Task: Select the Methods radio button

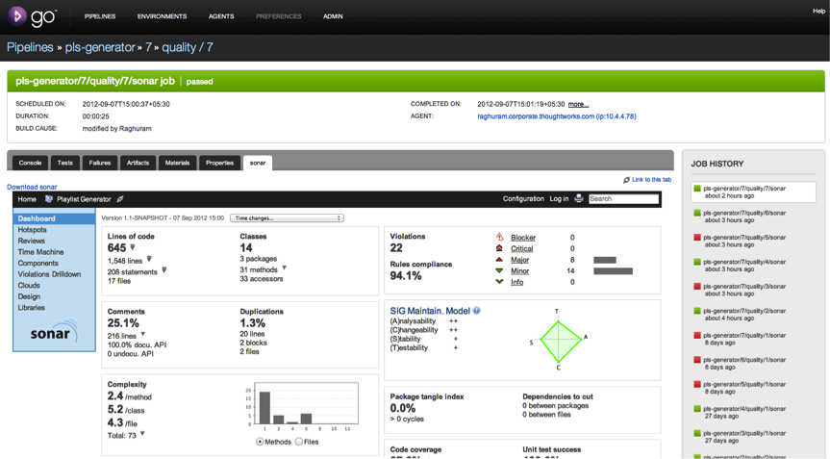Action: pos(261,442)
